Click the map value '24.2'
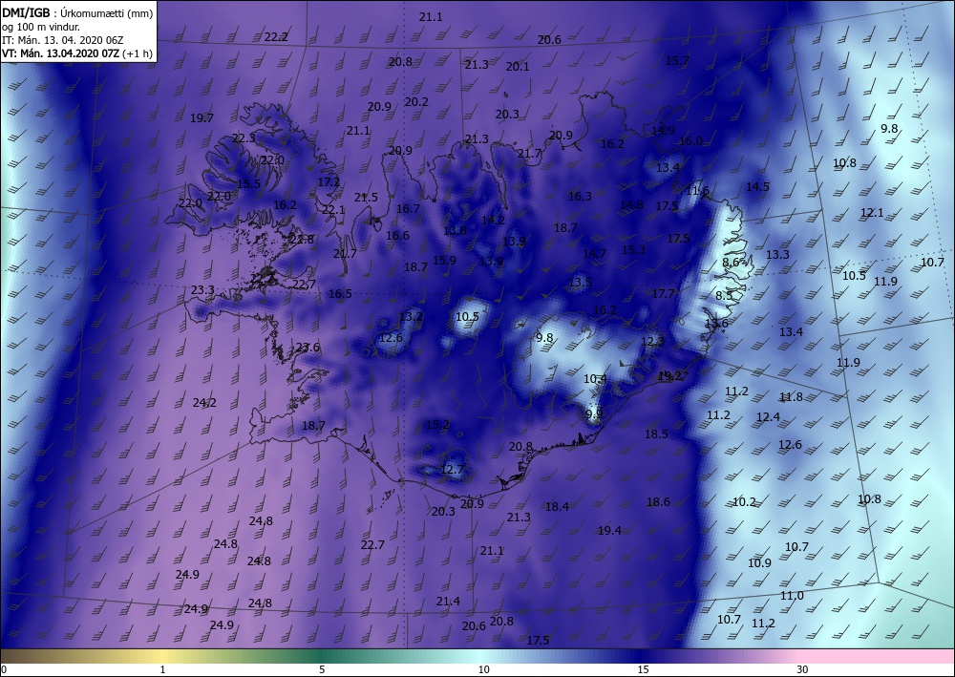This screenshot has width=955, height=677. point(204,402)
